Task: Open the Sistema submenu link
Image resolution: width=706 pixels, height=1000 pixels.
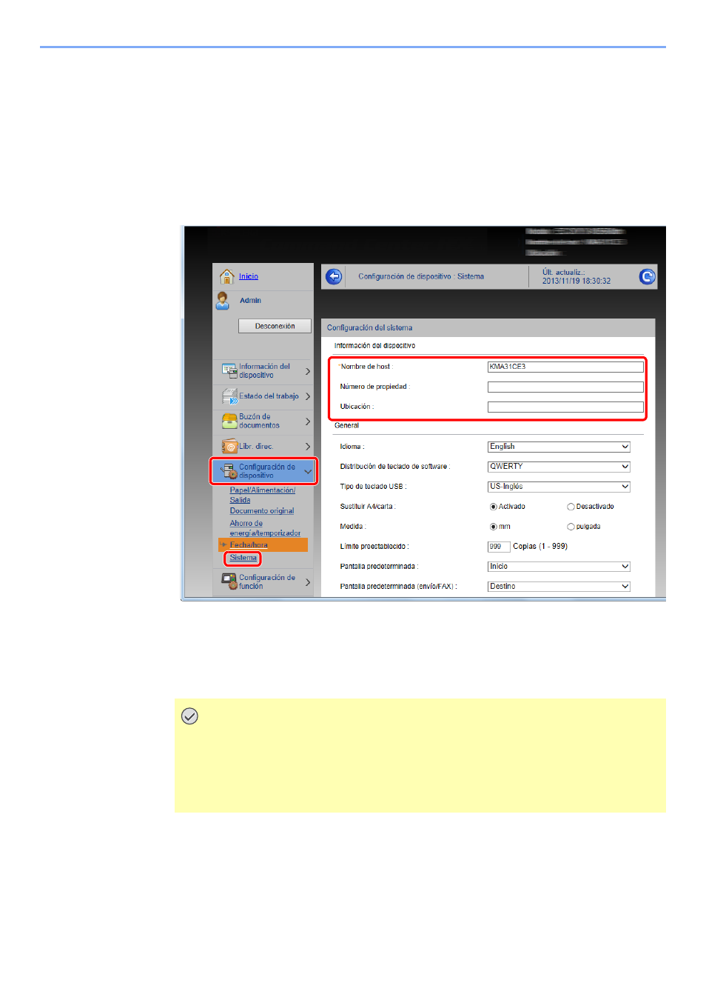Action: [243, 558]
